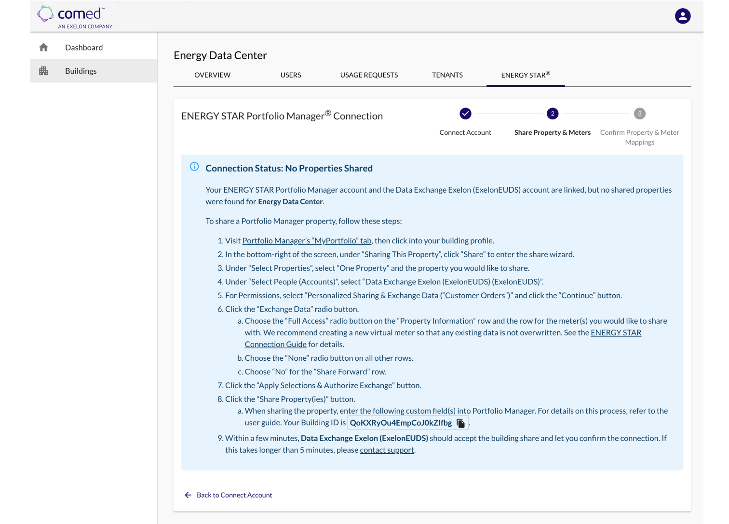Image resolution: width=729 pixels, height=524 pixels.
Task: Open Portfolio Manager's MyPortfolio tab link
Action: [307, 241]
